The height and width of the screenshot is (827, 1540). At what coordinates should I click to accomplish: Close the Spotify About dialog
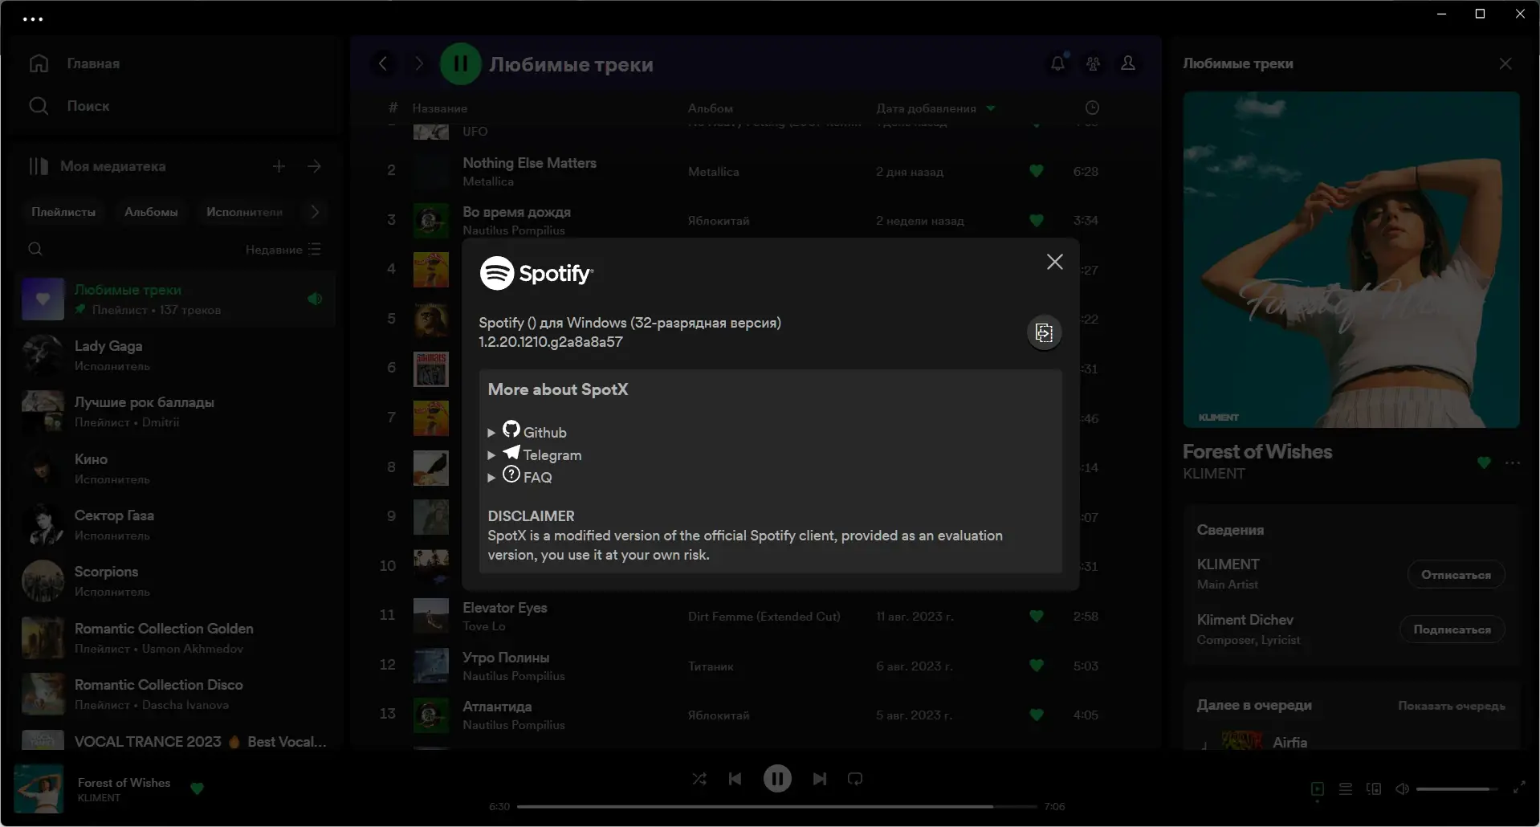click(x=1054, y=262)
